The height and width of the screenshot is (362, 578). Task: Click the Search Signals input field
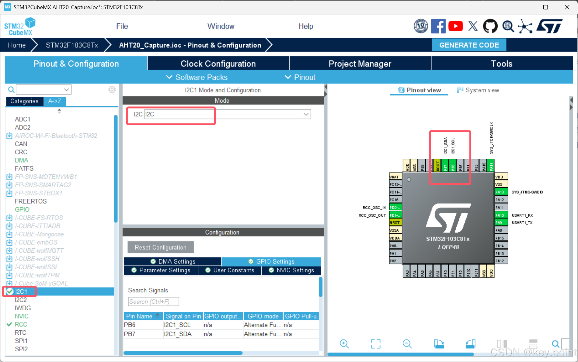point(153,302)
